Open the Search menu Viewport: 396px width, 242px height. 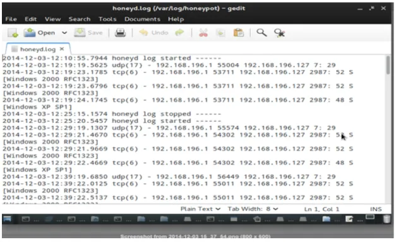tap(80, 19)
